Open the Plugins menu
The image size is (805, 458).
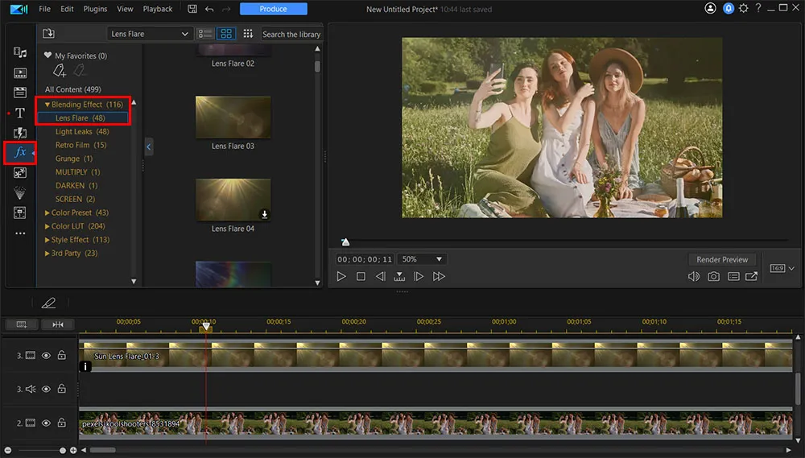(95, 9)
